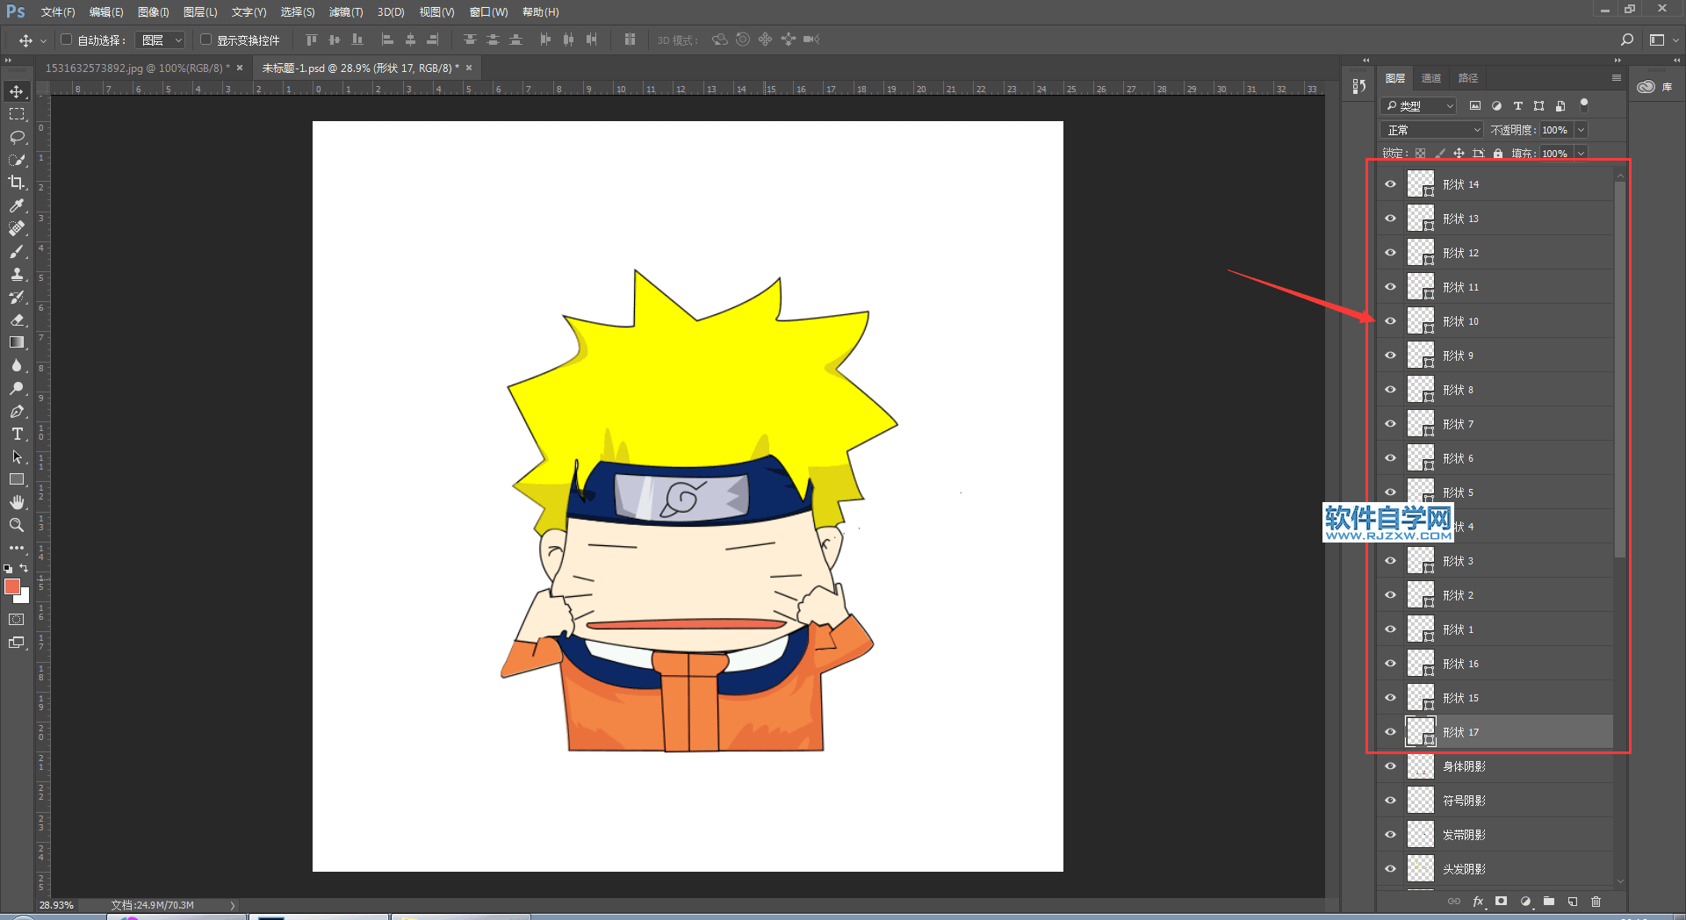The height and width of the screenshot is (920, 1686).
Task: Hide the 形状 14 layer
Action: point(1390,184)
